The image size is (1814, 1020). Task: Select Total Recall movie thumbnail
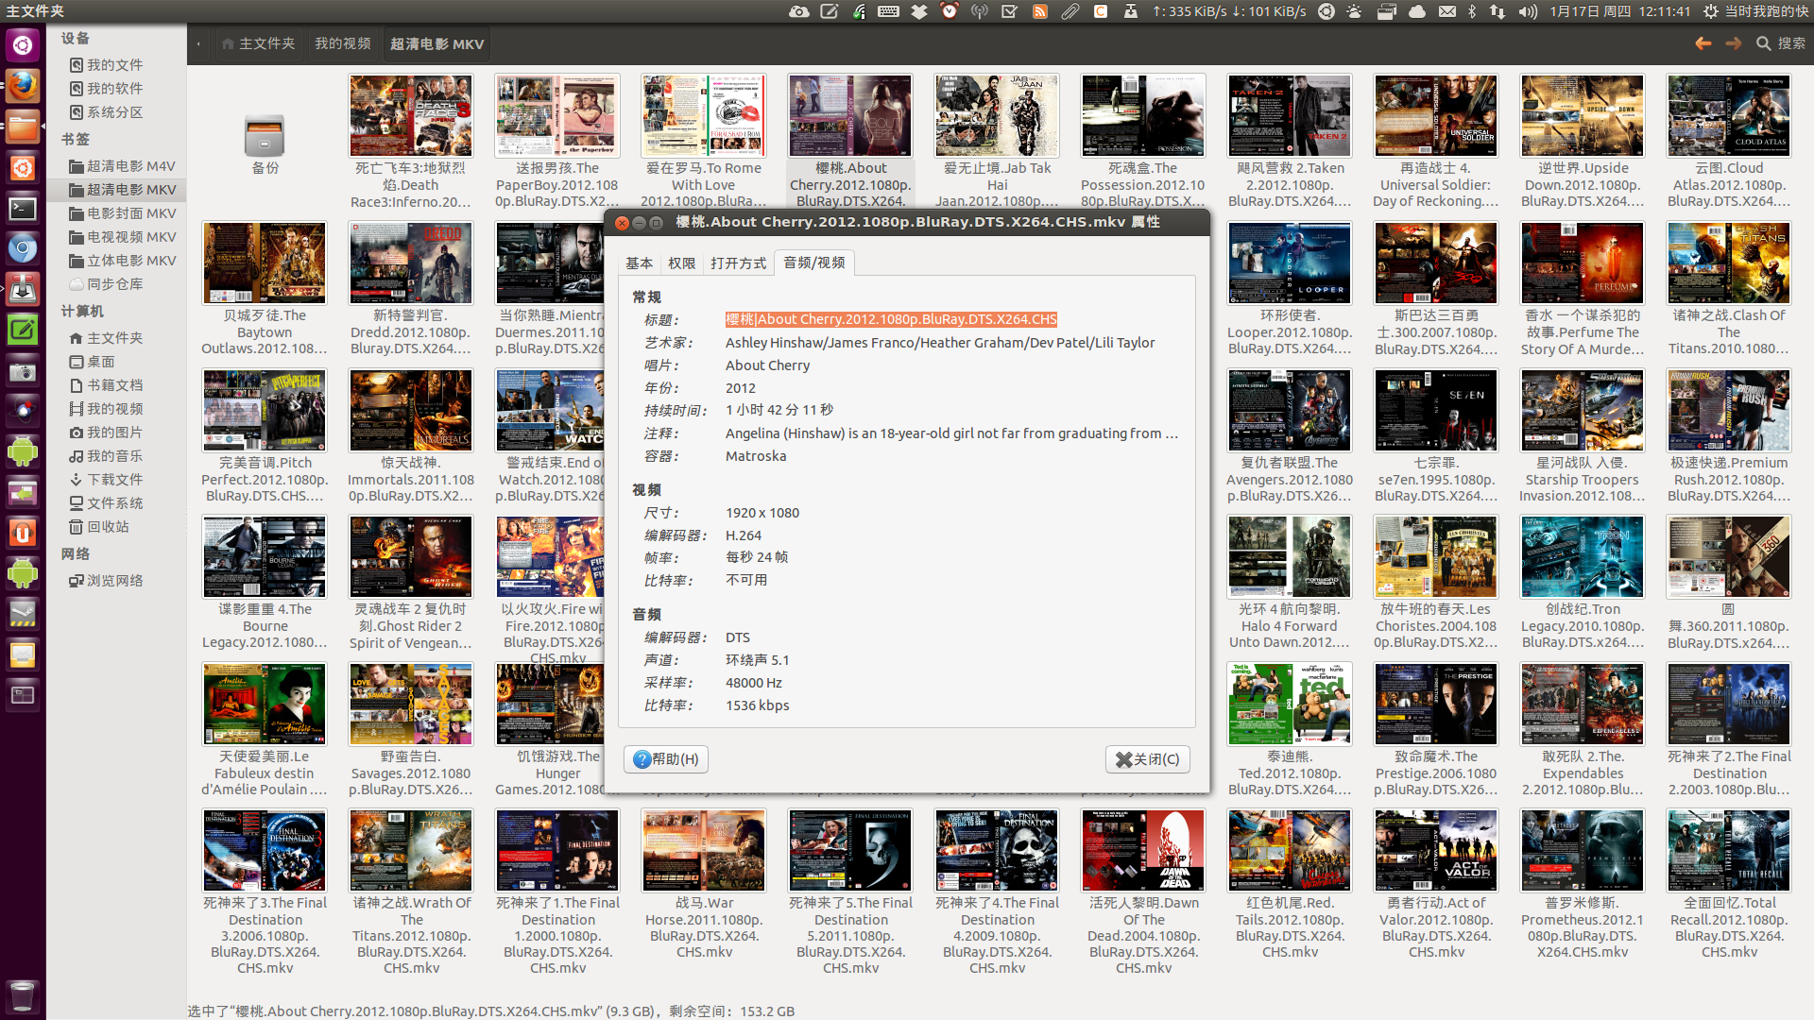(1729, 851)
